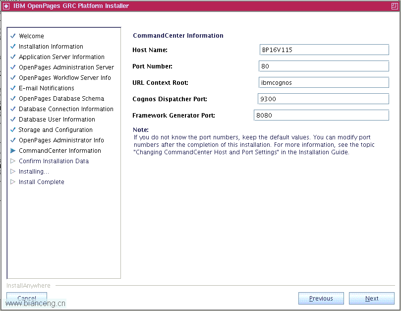Click the checkmark beside OpenPages Workflow Server Info
The width and height of the screenshot is (401, 311).
point(13,77)
